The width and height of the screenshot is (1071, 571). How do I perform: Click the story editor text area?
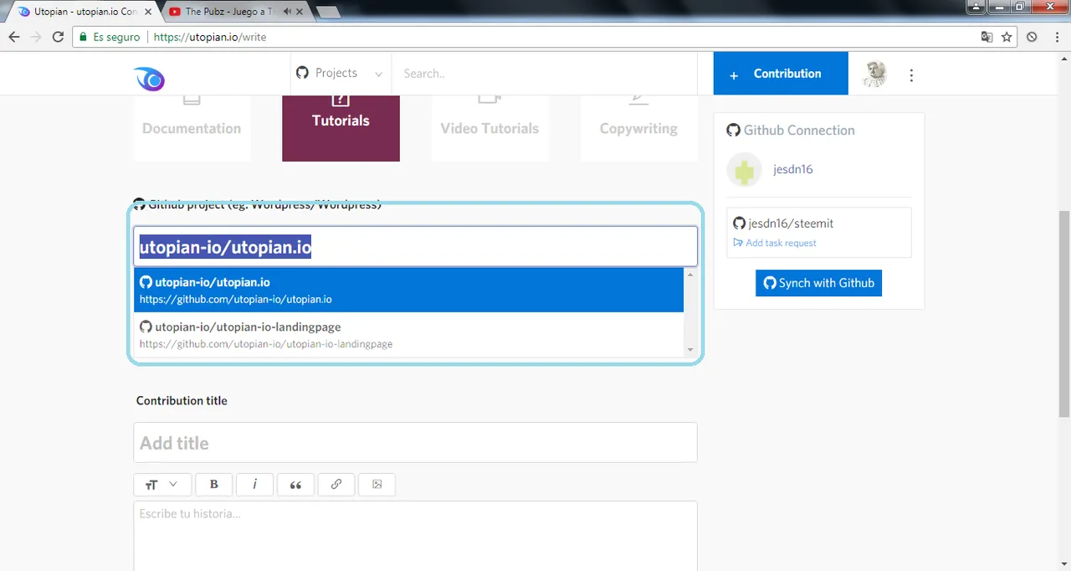[x=415, y=536]
